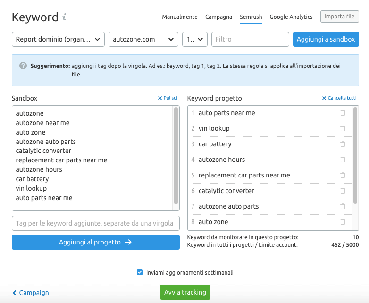Open the small number dropdown next to domain
The image size is (369, 303).
coord(194,39)
